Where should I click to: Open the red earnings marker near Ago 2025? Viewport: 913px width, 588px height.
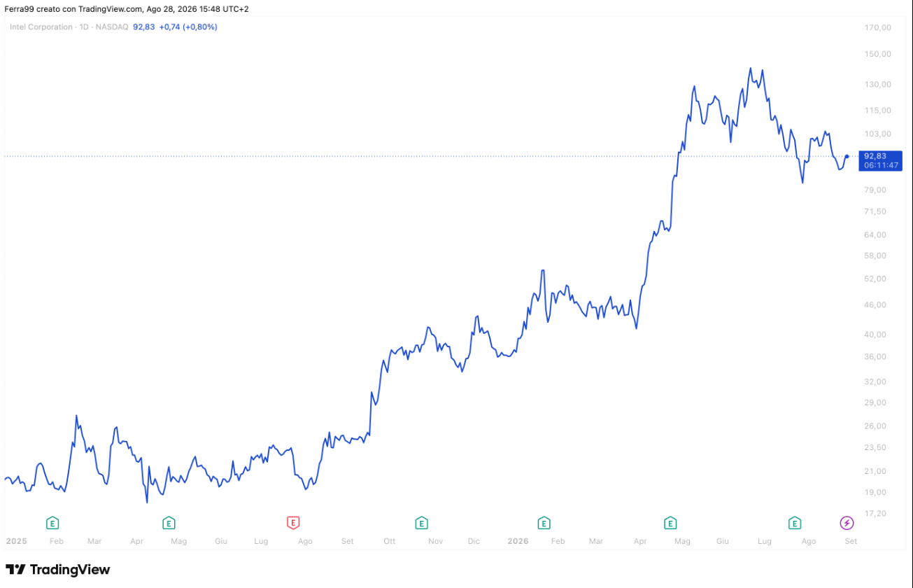pos(293,522)
